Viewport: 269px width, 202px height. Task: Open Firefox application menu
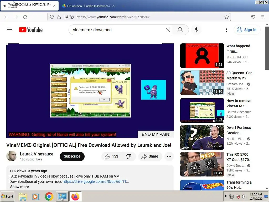click(x=263, y=17)
